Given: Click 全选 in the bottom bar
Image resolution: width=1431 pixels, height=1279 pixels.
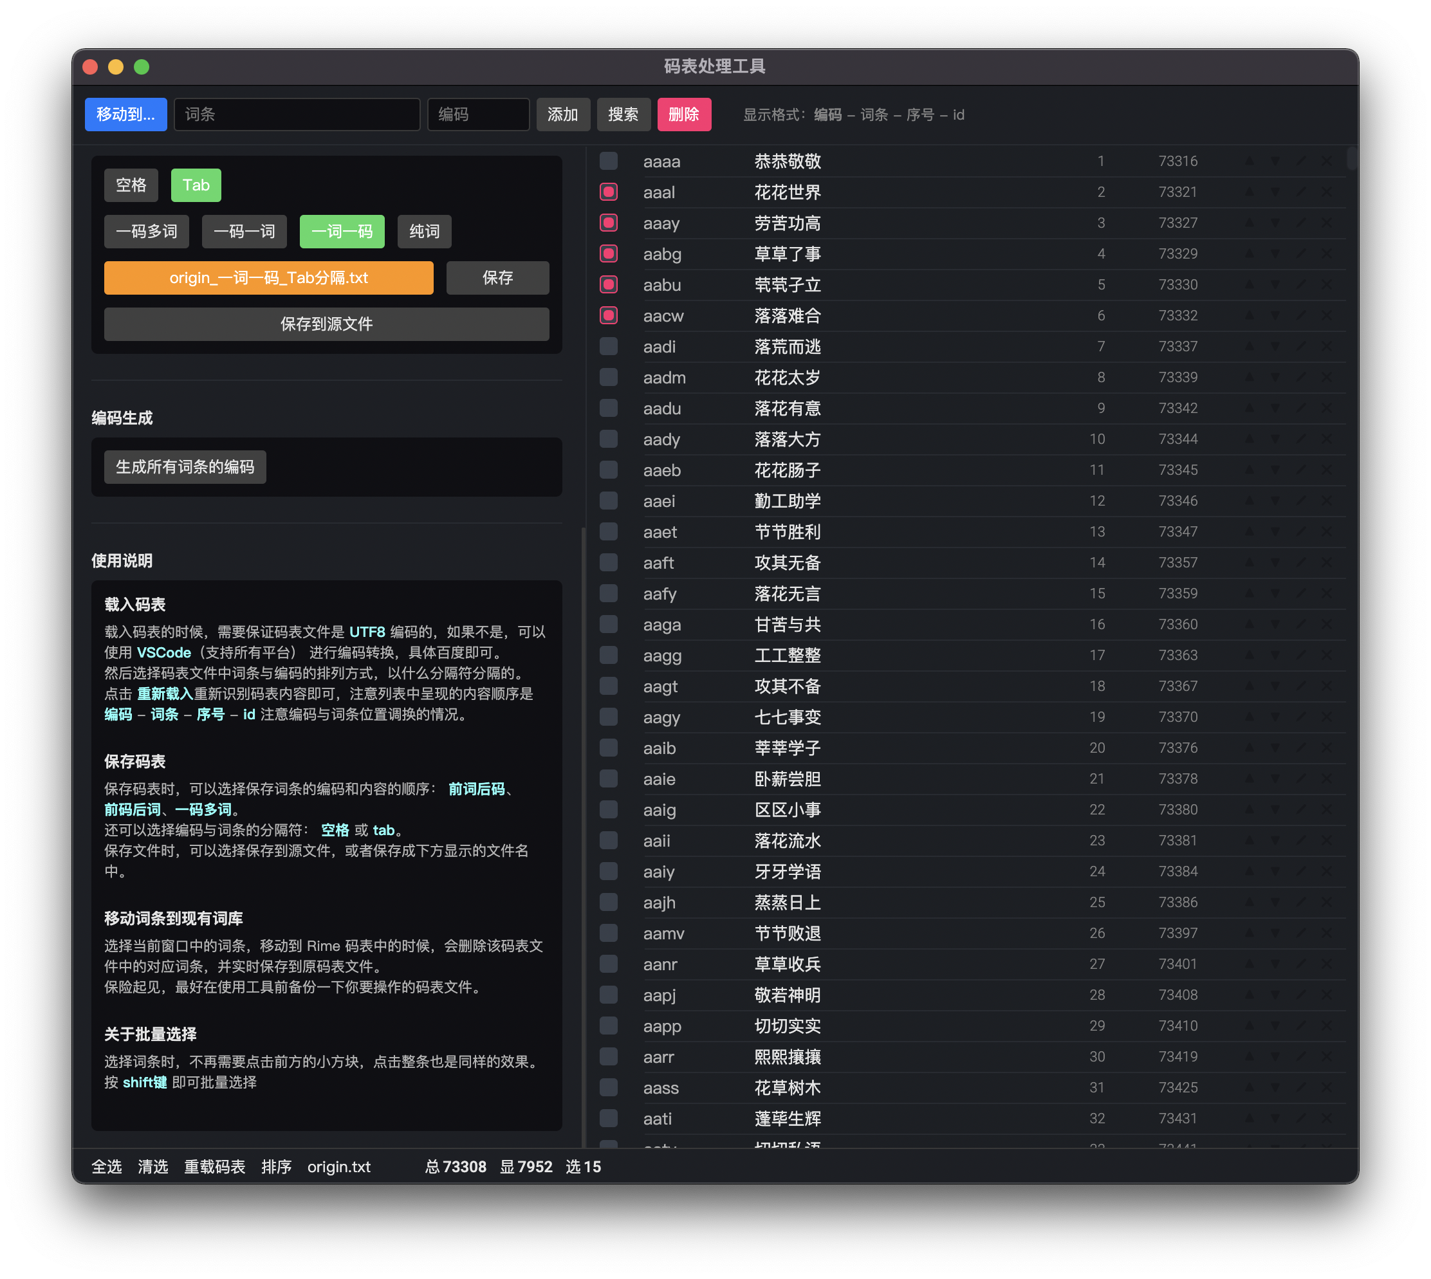Looking at the screenshot, I should pyautogui.click(x=107, y=1166).
